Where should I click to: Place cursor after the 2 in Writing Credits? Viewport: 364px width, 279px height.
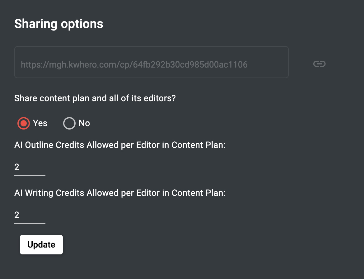pyautogui.click(x=20, y=215)
